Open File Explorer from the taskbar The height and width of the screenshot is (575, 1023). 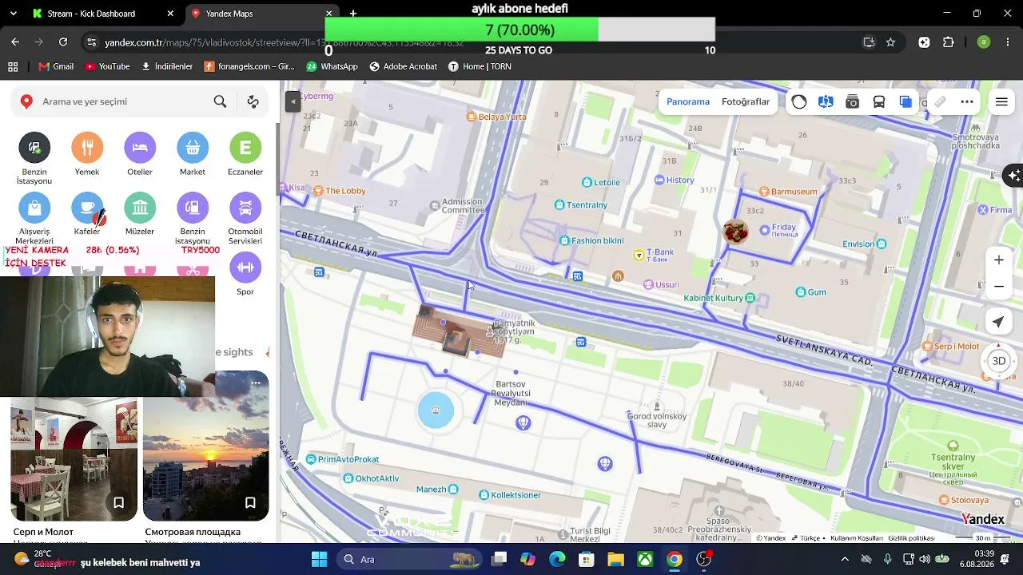615,559
